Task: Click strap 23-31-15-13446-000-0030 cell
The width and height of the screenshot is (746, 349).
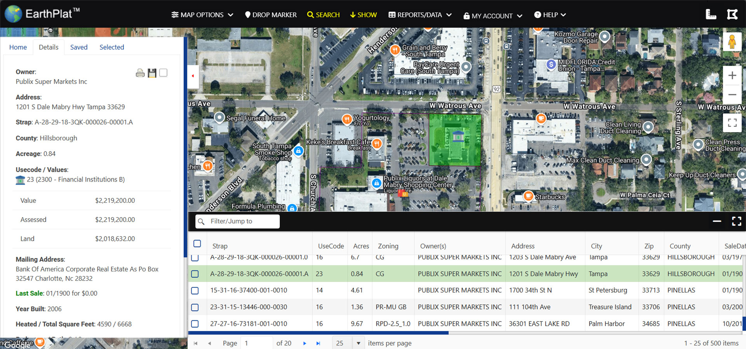Action: [249, 307]
